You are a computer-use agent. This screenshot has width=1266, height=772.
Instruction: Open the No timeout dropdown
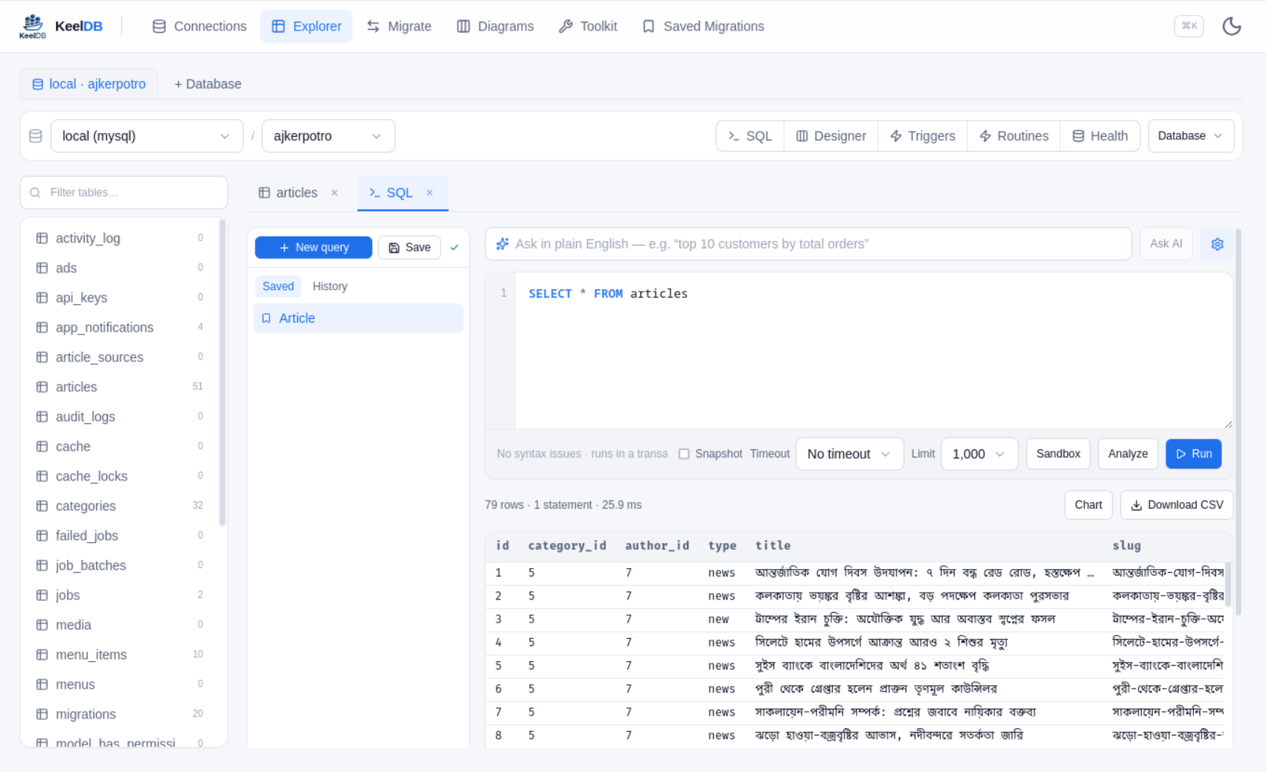tap(849, 454)
